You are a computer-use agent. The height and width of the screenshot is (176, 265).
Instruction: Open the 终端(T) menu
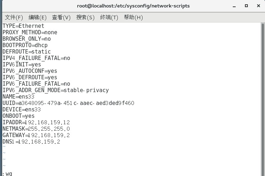[x=109, y=17]
